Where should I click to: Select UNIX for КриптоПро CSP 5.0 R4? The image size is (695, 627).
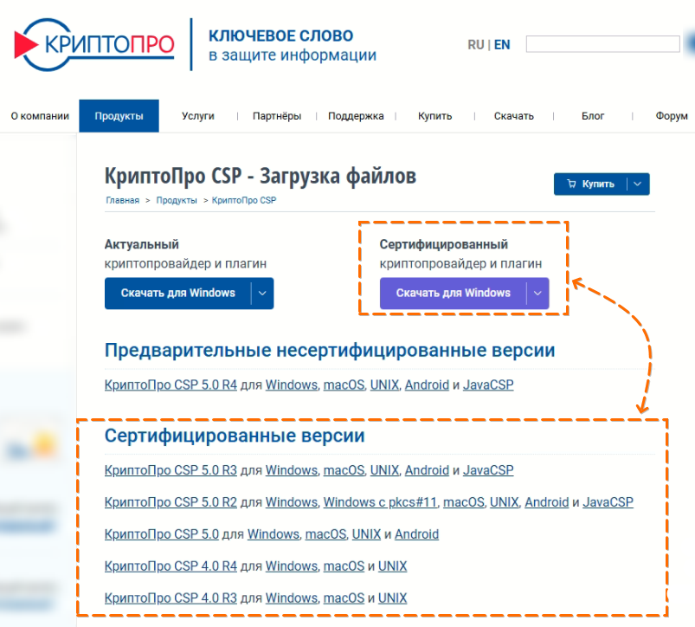pyautogui.click(x=385, y=385)
